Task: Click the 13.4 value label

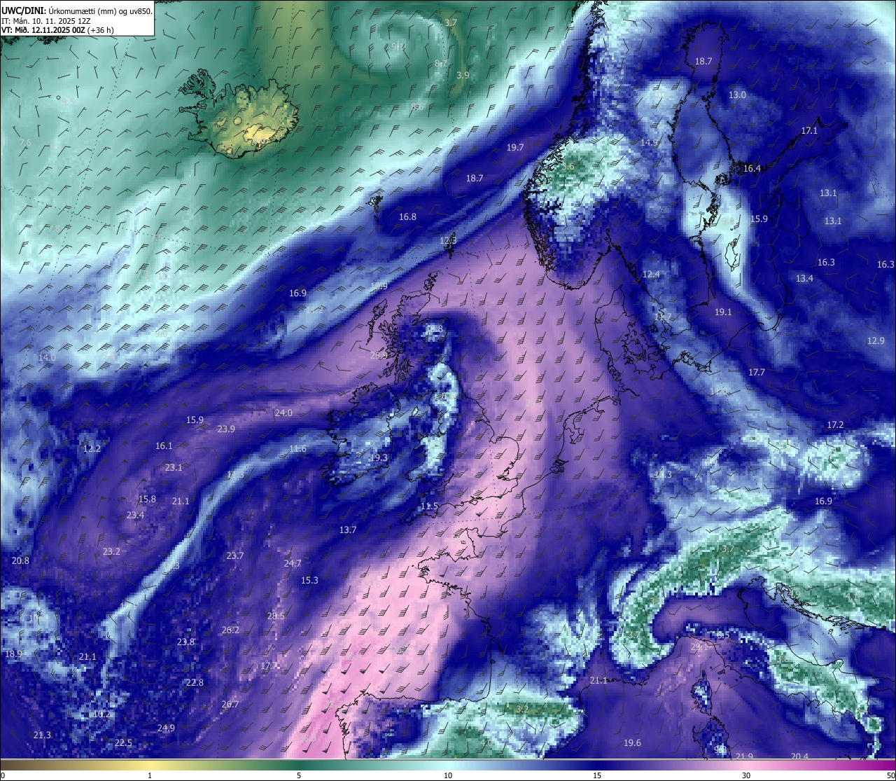Action: coord(804,278)
